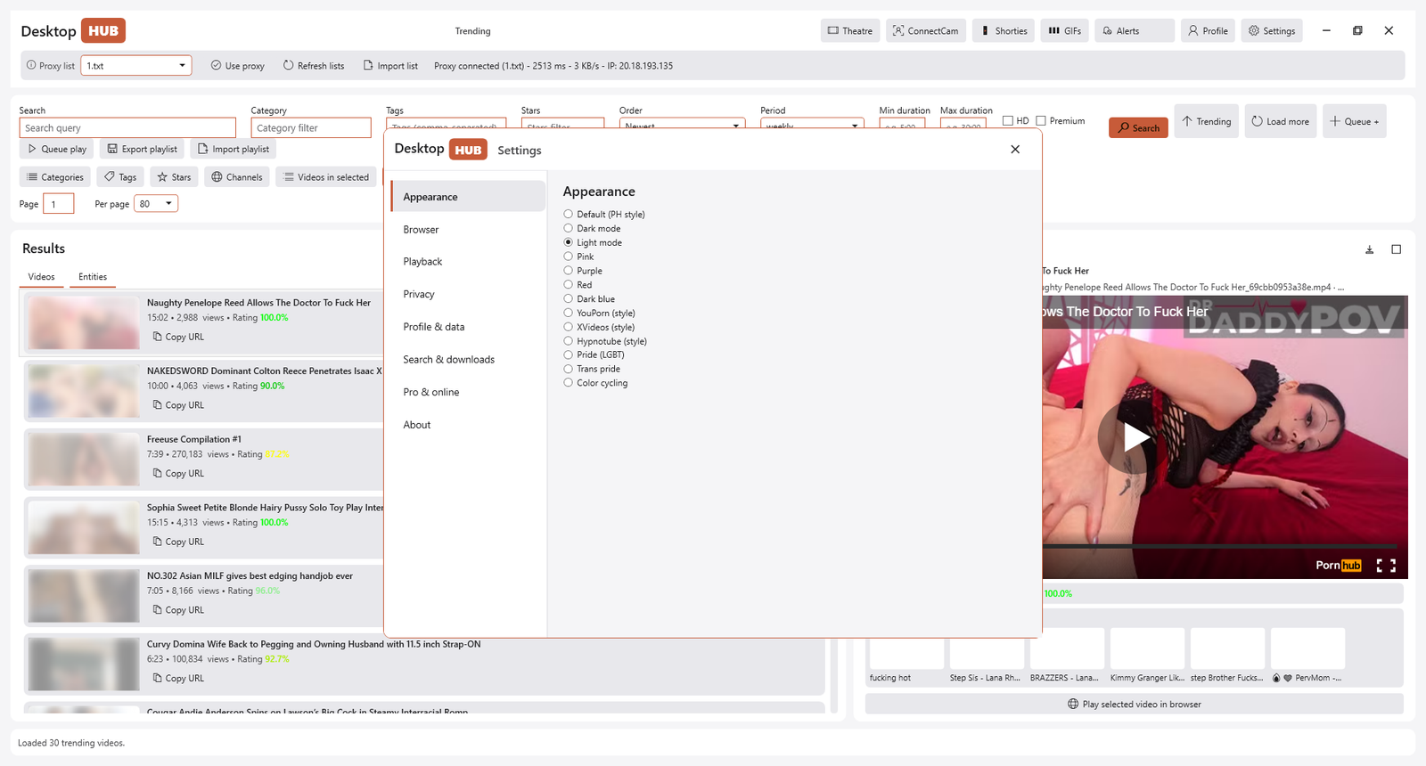This screenshot has width=1426, height=766.
Task: Click the results list vertical scrollbar
Action: [835, 677]
